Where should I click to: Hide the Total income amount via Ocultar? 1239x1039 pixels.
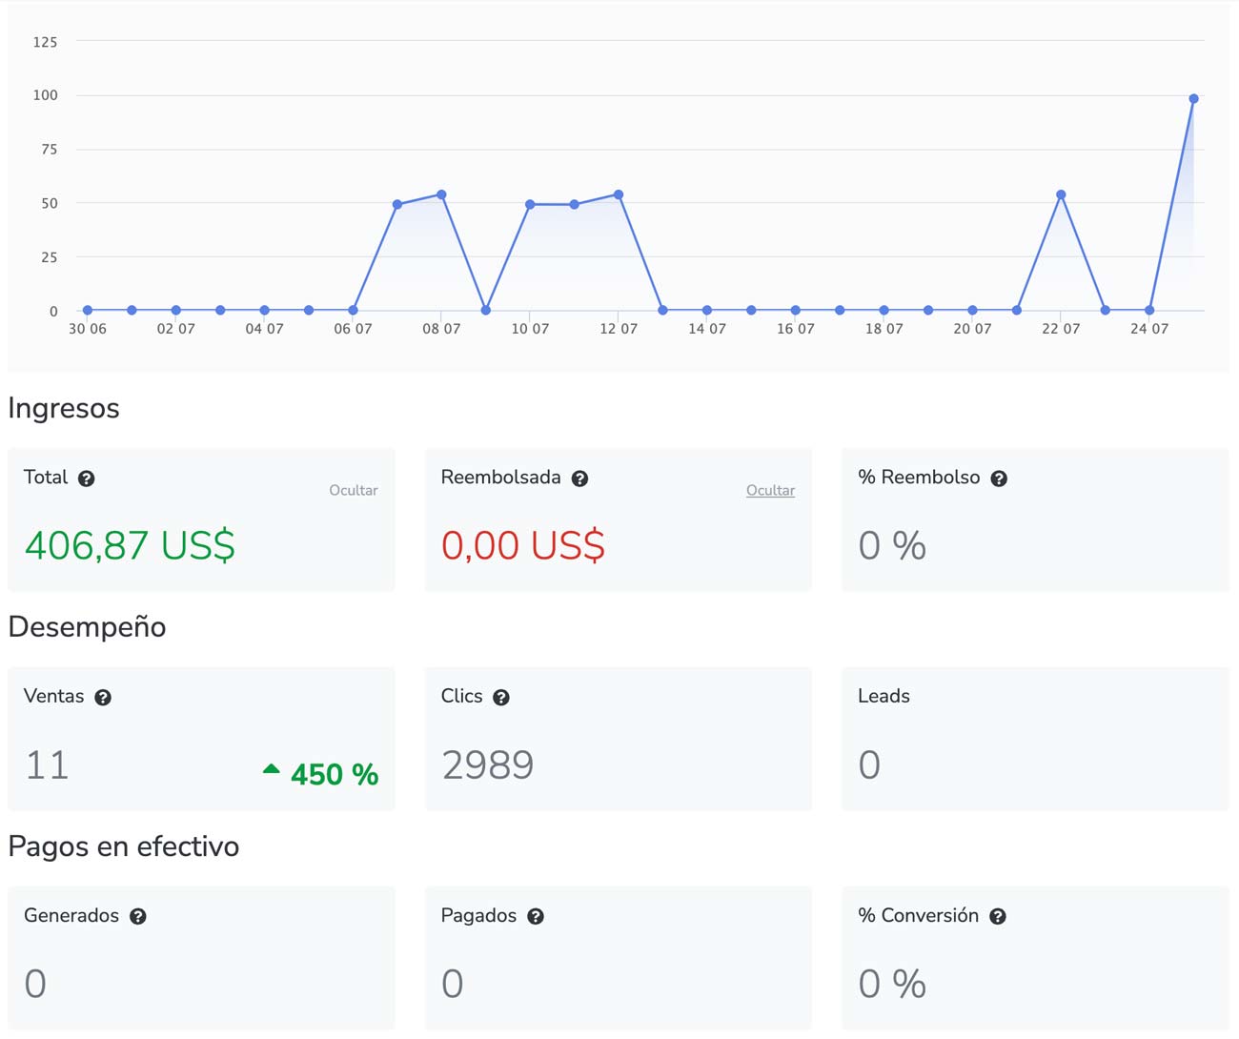354,490
